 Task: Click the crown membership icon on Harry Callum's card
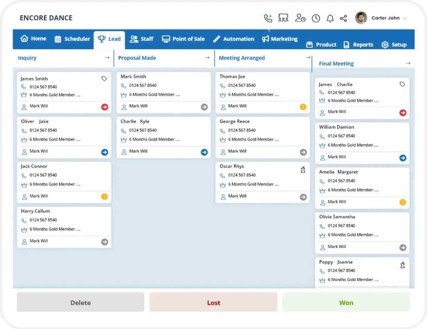(x=24, y=229)
